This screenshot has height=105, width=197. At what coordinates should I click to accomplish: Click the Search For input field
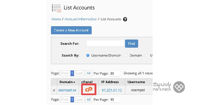click(x=105, y=43)
